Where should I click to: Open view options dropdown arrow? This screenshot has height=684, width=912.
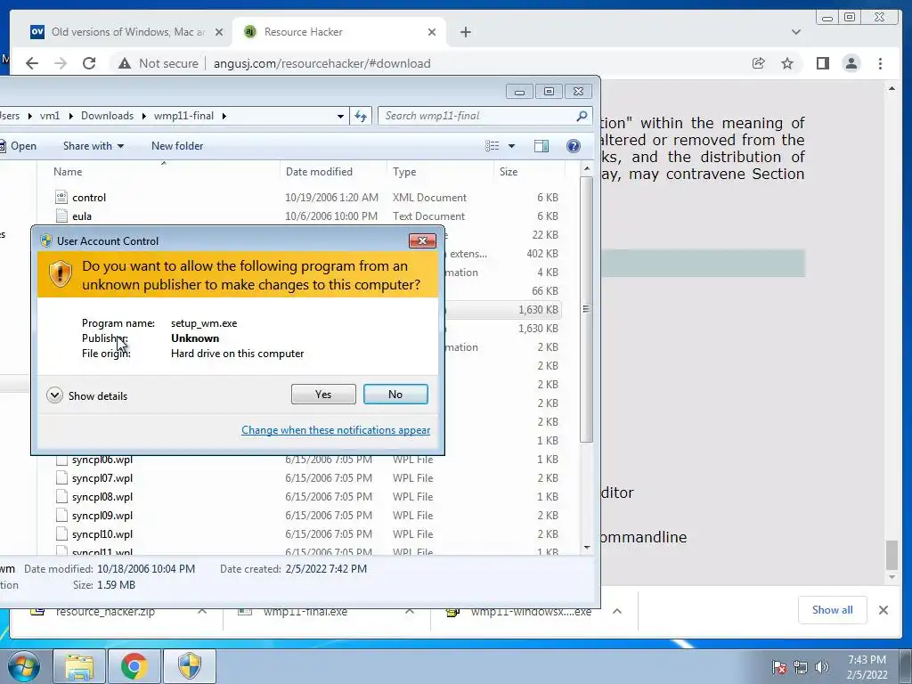tap(512, 146)
